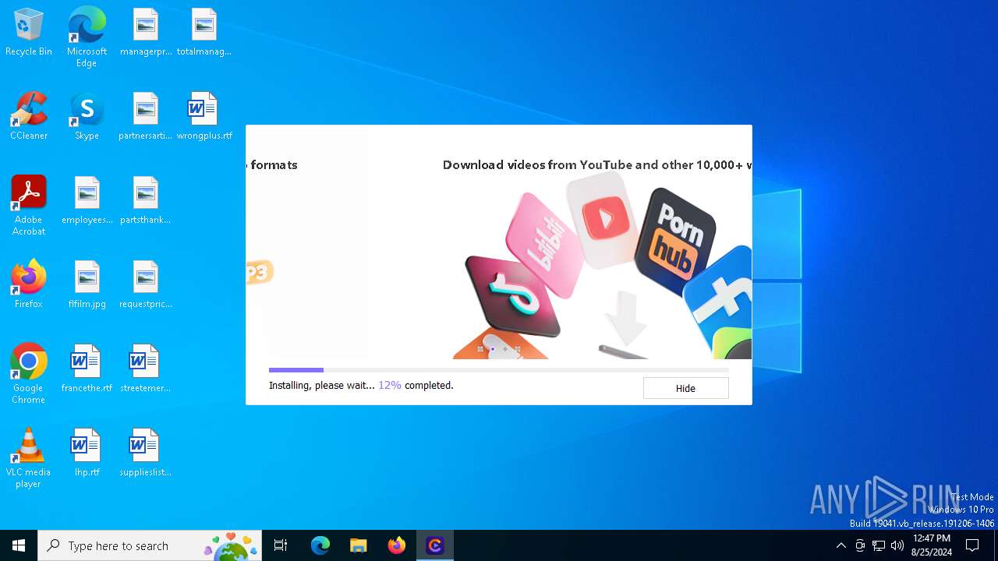Screen dimensions: 998x561
Task: Show hidden tray icons chevron
Action: pos(841,545)
